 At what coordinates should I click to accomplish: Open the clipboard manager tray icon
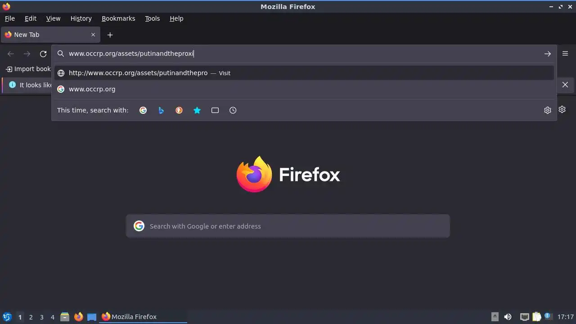(x=536, y=317)
